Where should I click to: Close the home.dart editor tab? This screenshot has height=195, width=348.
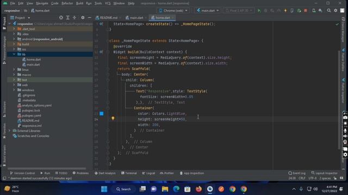click(173, 18)
